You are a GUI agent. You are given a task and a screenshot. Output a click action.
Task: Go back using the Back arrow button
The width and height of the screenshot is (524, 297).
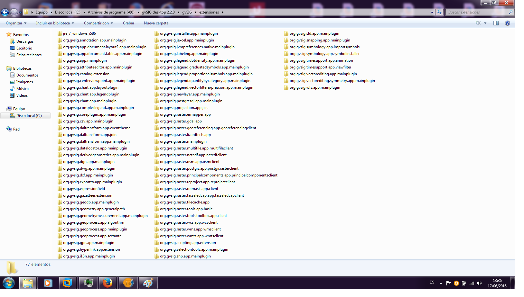pos(5,12)
